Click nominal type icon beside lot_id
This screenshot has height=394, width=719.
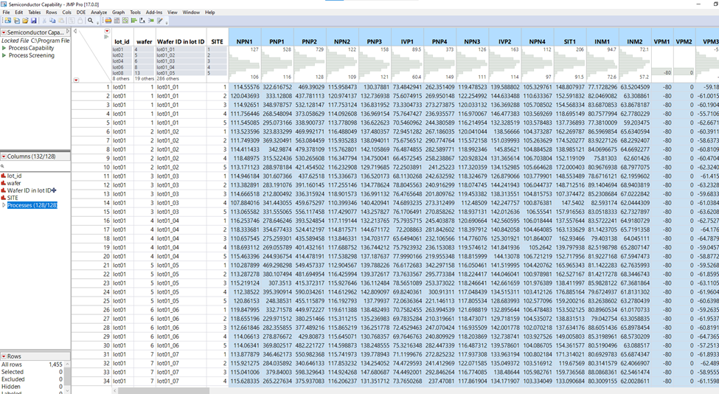(x=4, y=176)
